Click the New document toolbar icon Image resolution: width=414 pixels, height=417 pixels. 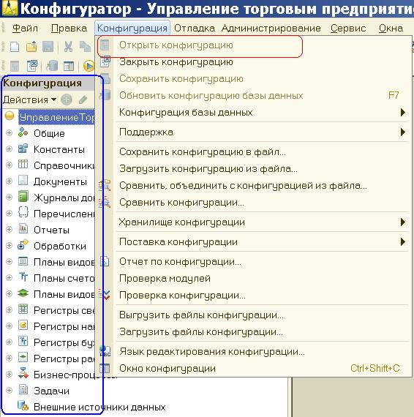point(15,47)
